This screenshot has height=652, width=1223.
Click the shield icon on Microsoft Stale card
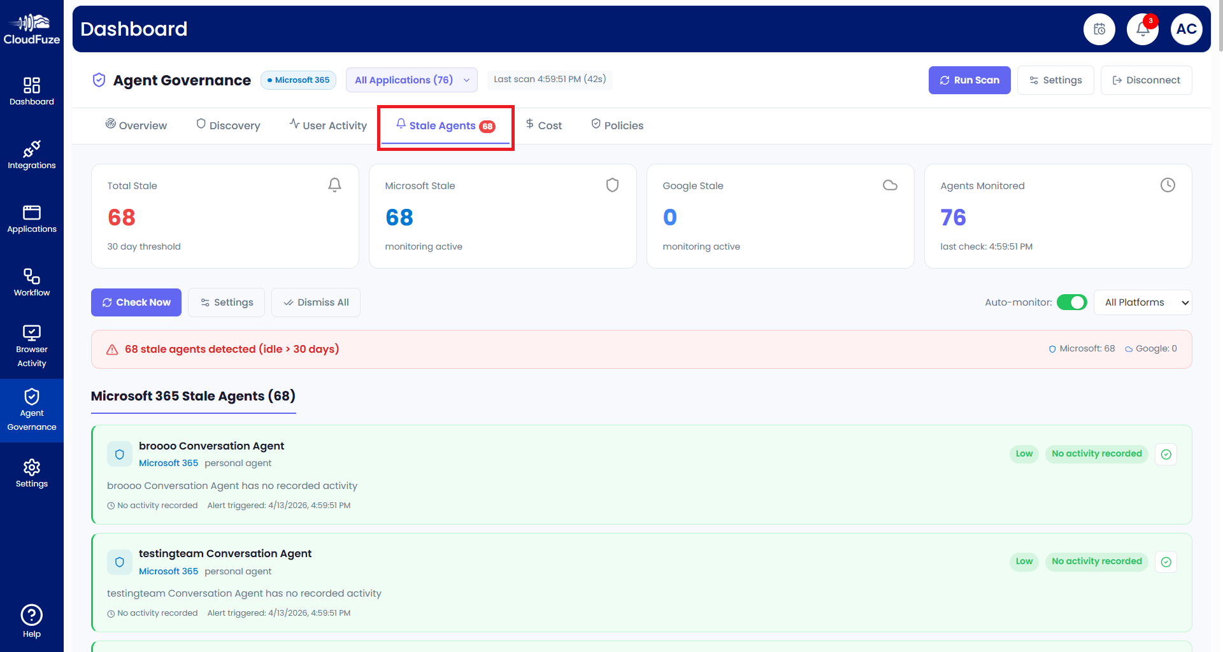point(612,185)
